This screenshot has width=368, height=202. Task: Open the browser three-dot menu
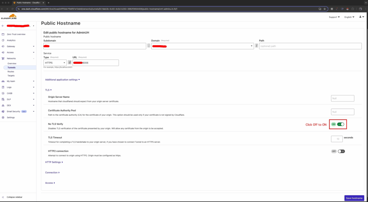[365, 9]
